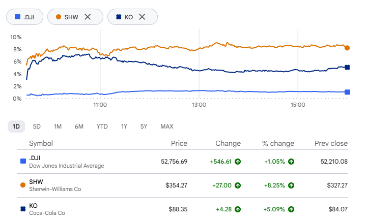The image size is (367, 221).
Task: Open the KO symbol in the table
Action: (x=33, y=206)
